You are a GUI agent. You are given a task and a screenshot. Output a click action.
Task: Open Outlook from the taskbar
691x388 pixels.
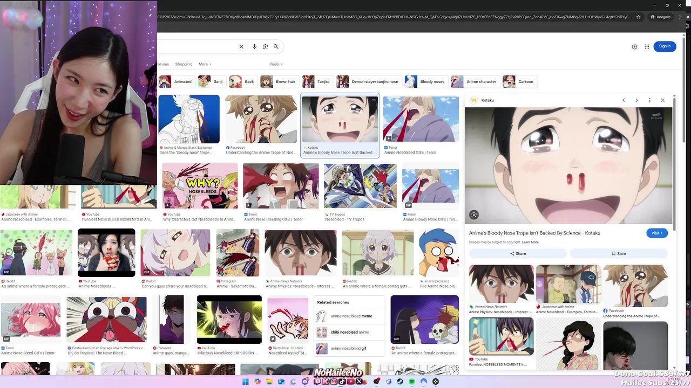coord(281,382)
